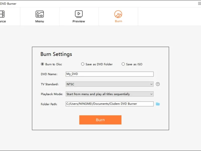Open the Menu tab icon
Screen dimensions: 201x151
[40, 14]
